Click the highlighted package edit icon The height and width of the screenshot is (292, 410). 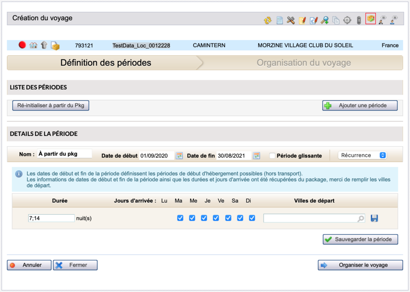click(x=371, y=19)
